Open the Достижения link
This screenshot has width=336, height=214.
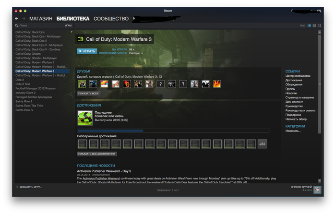(x=294, y=80)
